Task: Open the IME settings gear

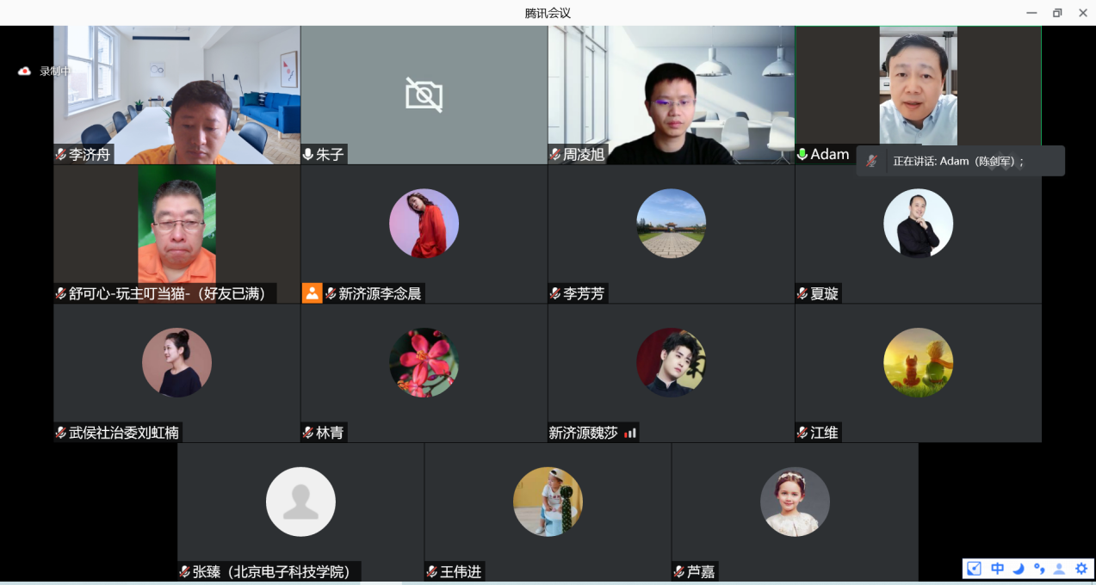Action: 1081,569
